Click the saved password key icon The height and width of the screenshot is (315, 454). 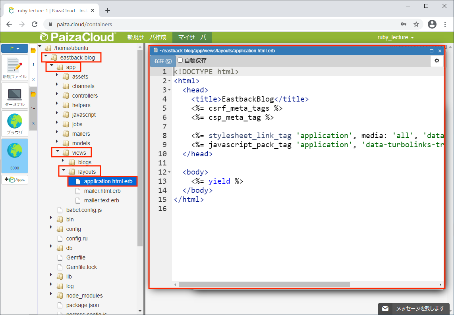tap(404, 24)
